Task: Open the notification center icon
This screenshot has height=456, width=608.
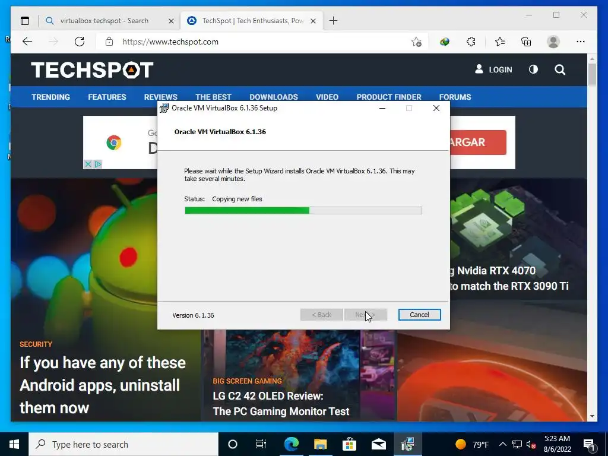Action: pos(589,445)
